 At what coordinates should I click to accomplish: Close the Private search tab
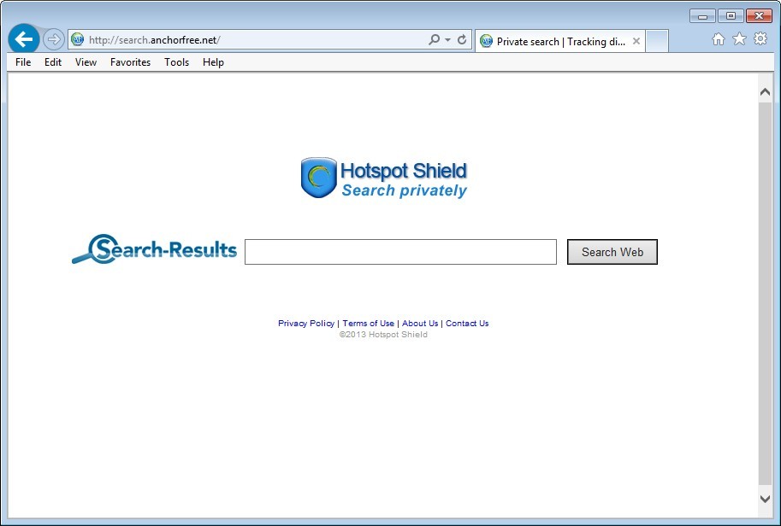point(636,41)
